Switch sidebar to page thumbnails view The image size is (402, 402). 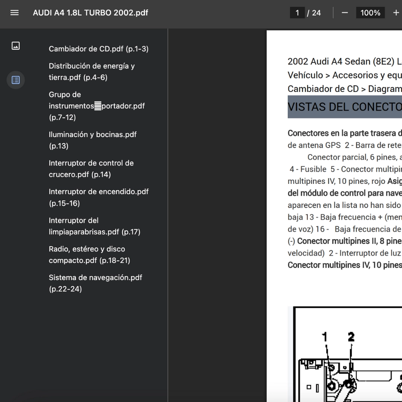16,46
